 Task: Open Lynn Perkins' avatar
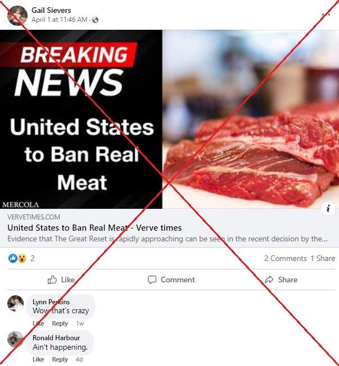pyautogui.click(x=15, y=303)
